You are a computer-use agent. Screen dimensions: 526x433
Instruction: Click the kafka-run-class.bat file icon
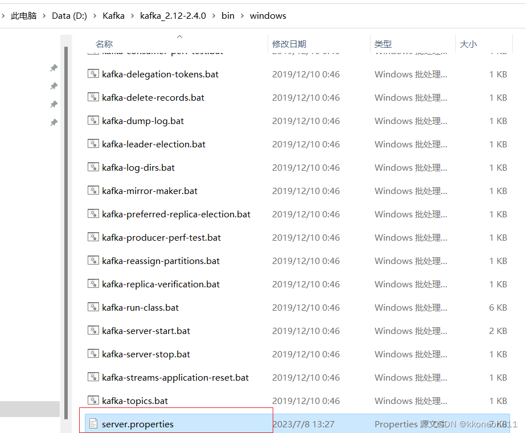tap(93, 307)
